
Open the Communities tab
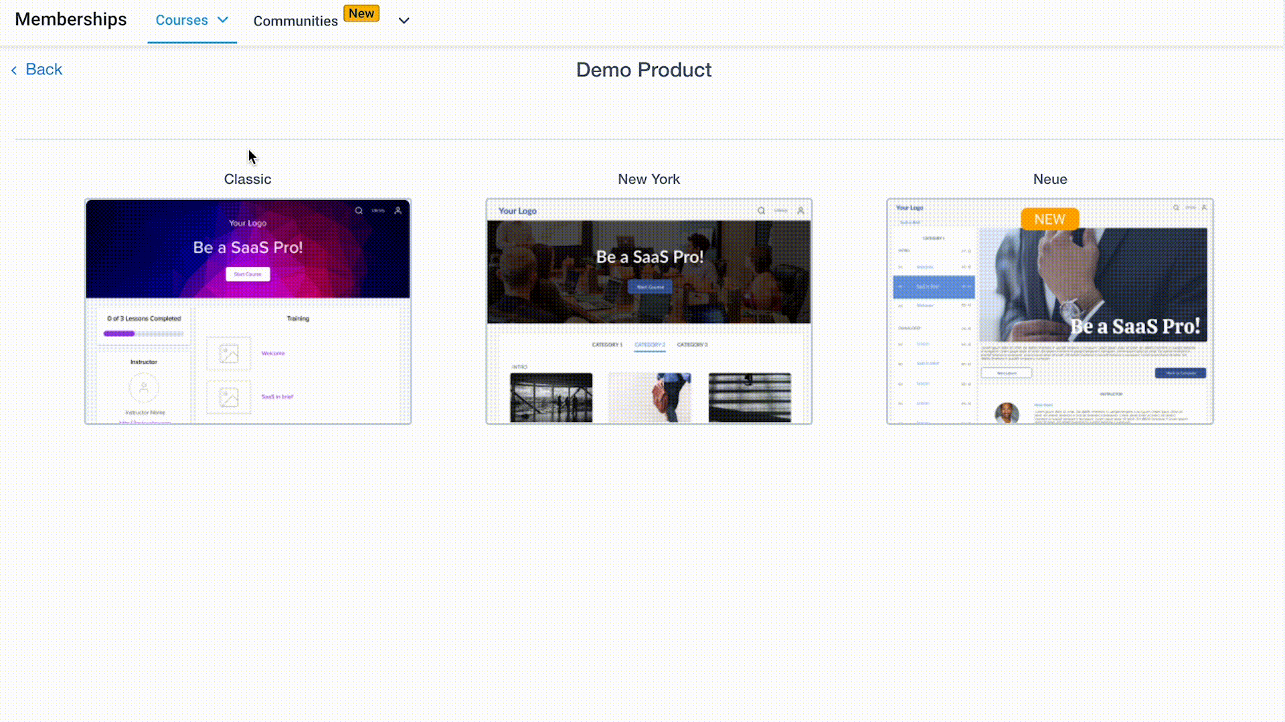(295, 21)
